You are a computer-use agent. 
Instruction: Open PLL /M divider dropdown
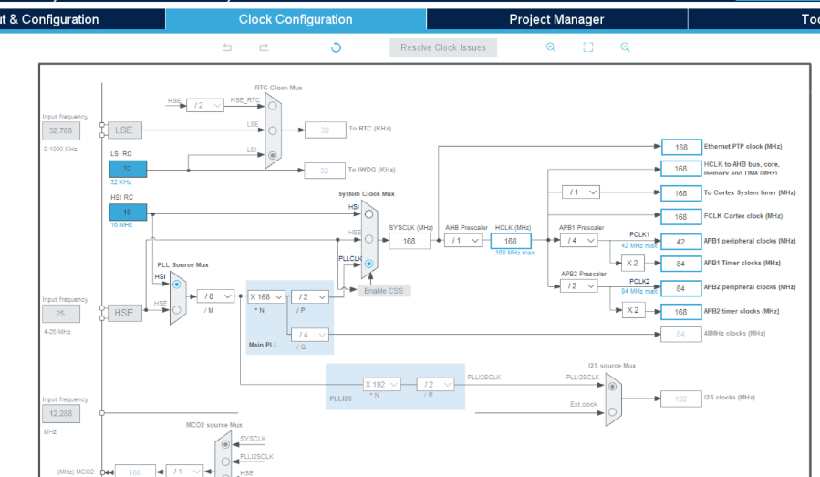click(215, 296)
